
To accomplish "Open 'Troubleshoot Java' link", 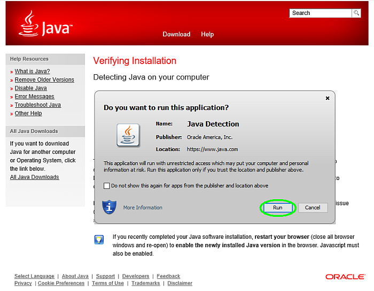I will pos(38,105).
